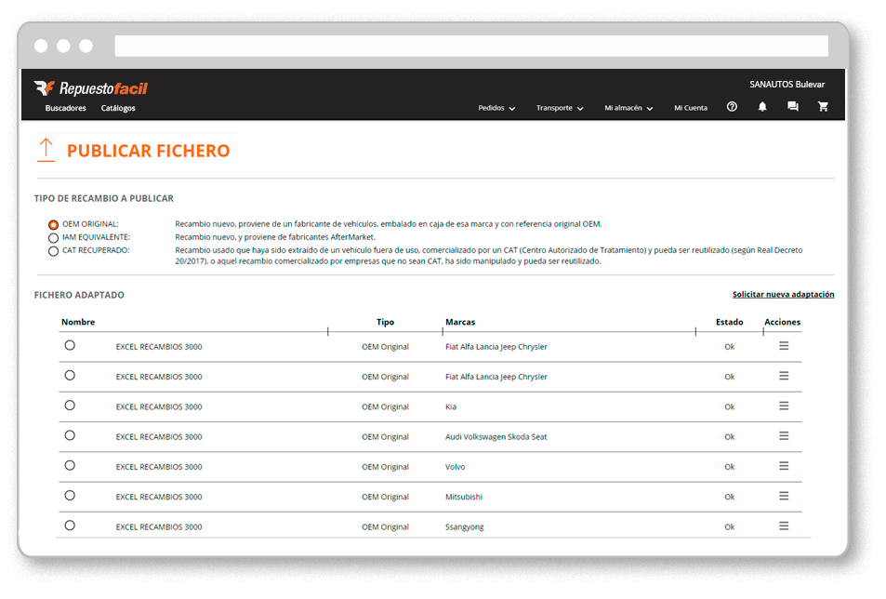
Task: Click the Repuestofacil logo
Action: [x=90, y=88]
